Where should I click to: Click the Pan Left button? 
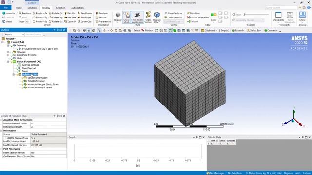(x=70, y=17)
